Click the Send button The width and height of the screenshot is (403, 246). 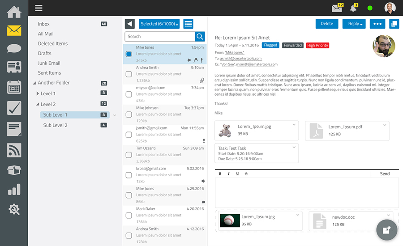(385, 174)
